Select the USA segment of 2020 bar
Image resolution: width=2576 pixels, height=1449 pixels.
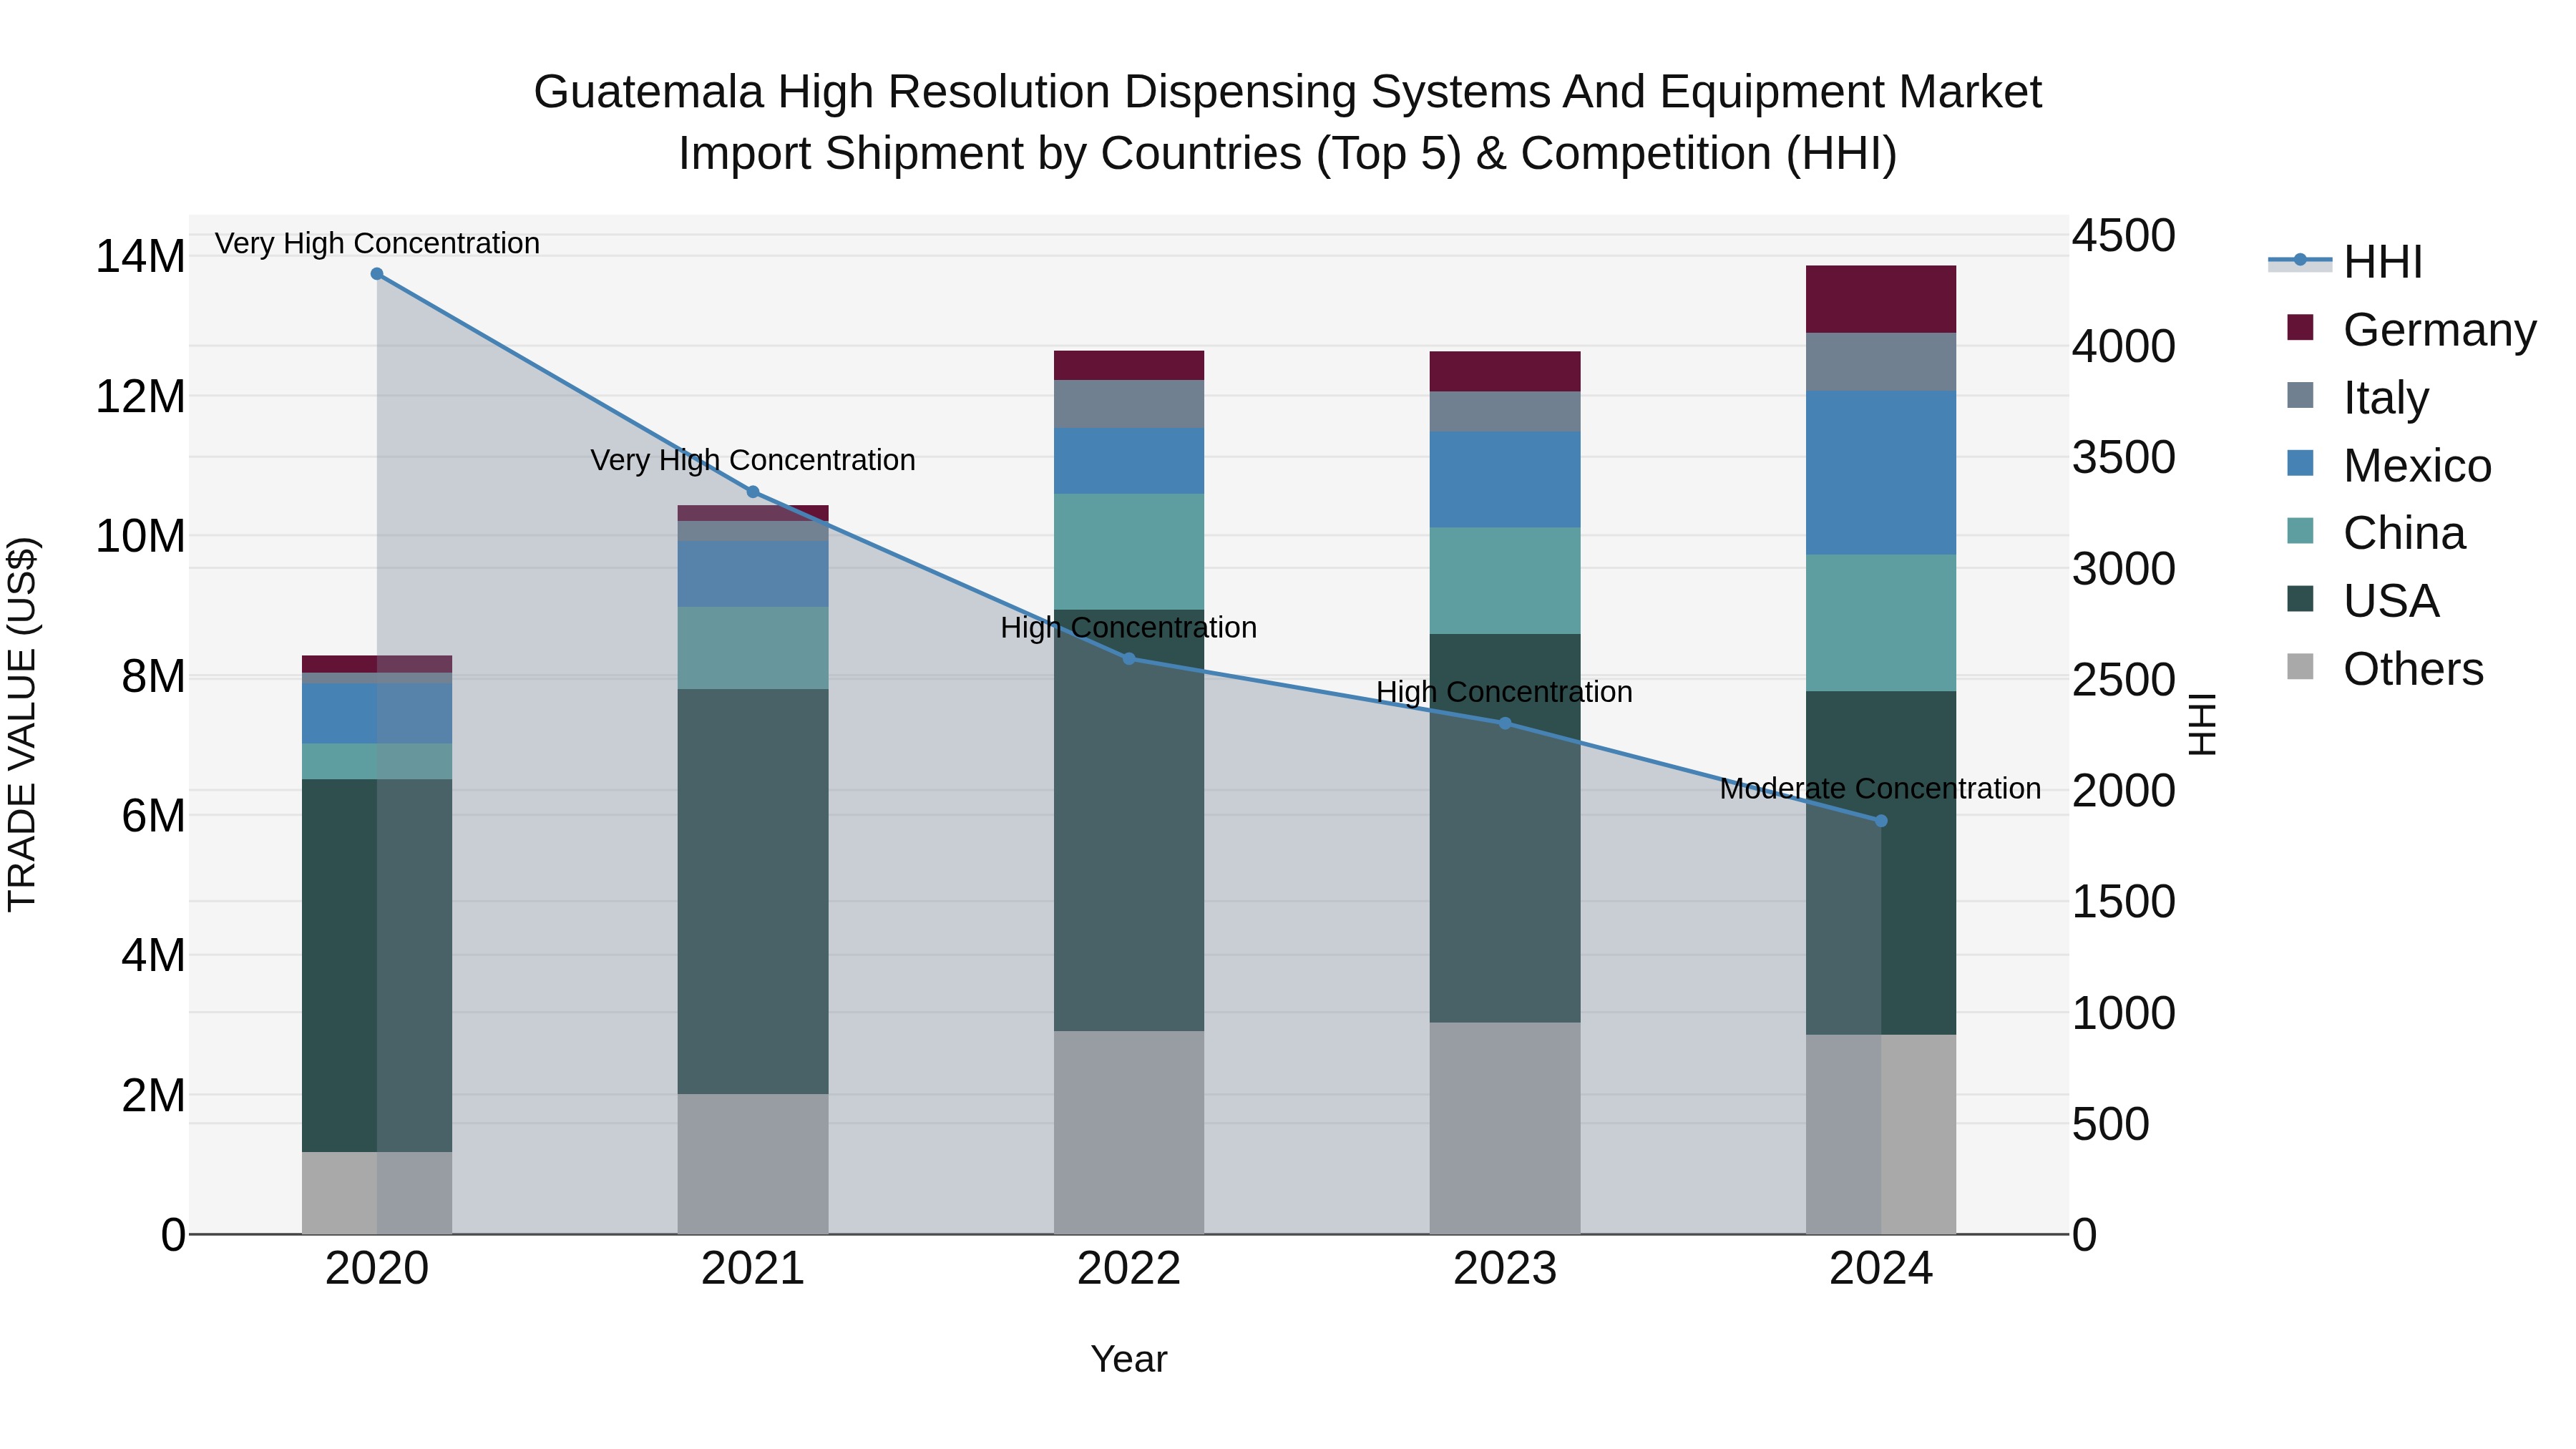click(377, 966)
